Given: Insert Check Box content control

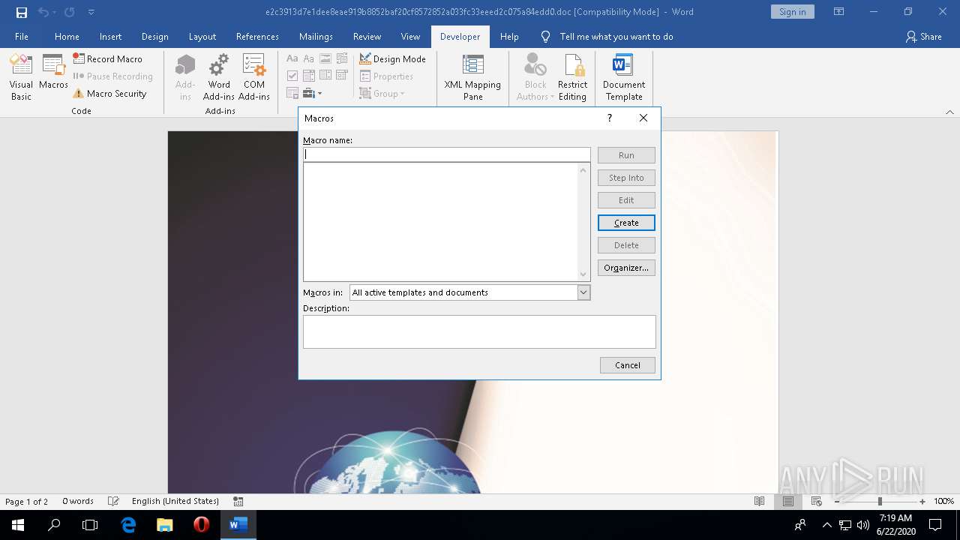Looking at the screenshot, I should point(292,76).
